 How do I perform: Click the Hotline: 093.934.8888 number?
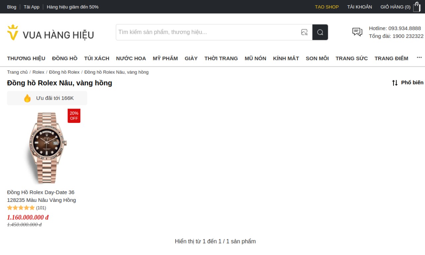[x=395, y=28]
